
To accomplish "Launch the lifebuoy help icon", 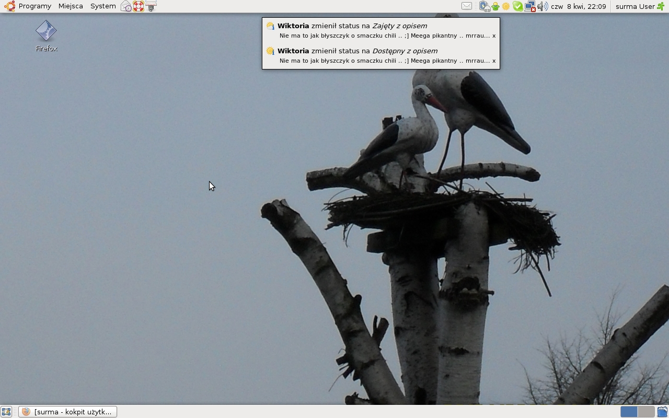I will point(139,6).
